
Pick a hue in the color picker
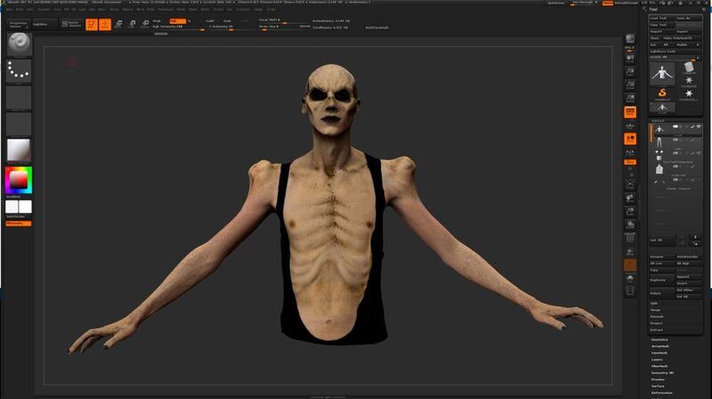coord(19,180)
